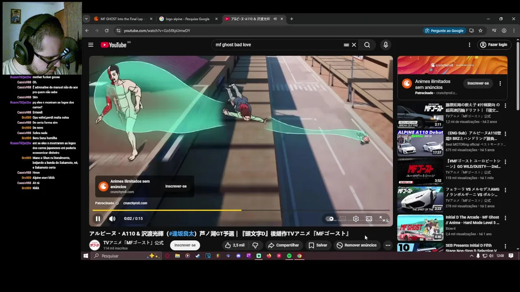Viewport: 520px width, 292px height.
Task: Seek using the yellow video progress bar
Action: click(241, 210)
